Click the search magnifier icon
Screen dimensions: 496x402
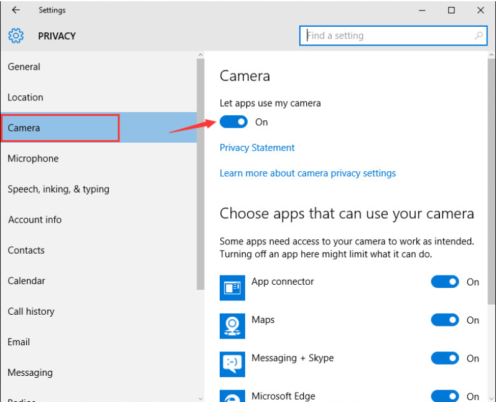tap(479, 36)
